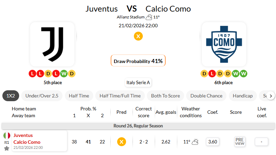This screenshot has height=155, width=276.
Task: Click the weather icon in match row
Action: point(195,142)
